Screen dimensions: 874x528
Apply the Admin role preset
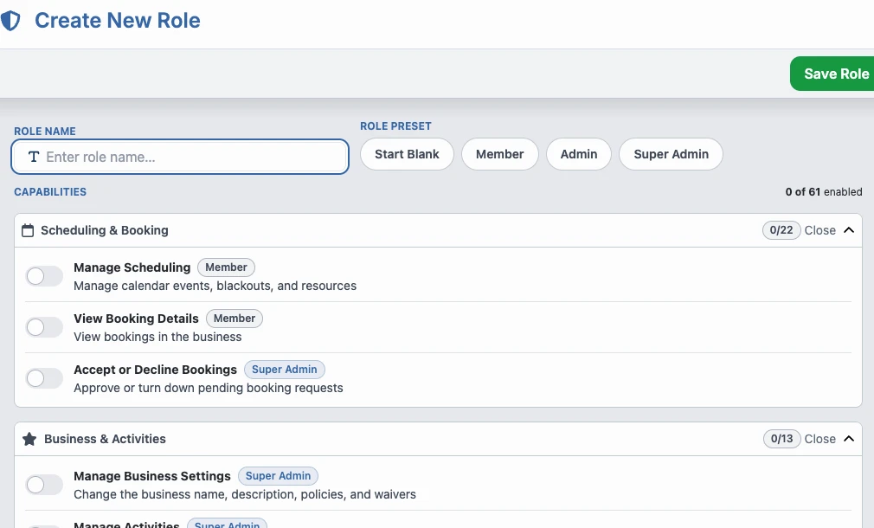tap(579, 154)
